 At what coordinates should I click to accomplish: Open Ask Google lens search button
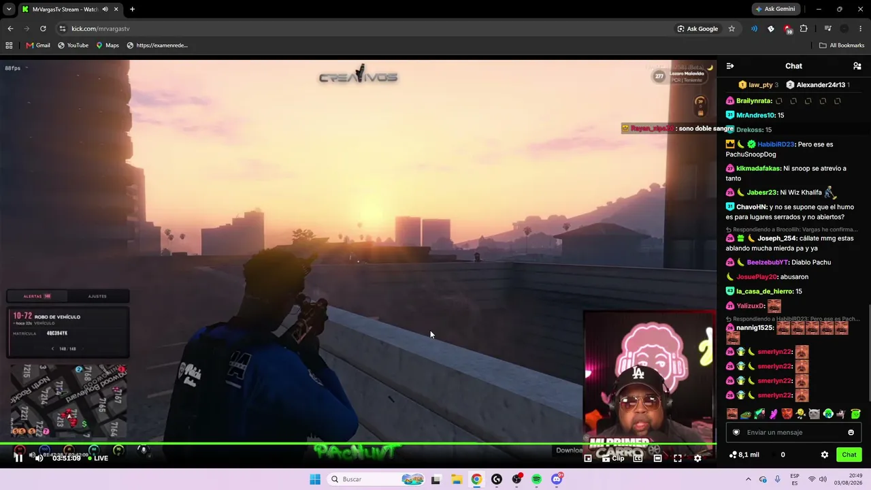(x=697, y=29)
